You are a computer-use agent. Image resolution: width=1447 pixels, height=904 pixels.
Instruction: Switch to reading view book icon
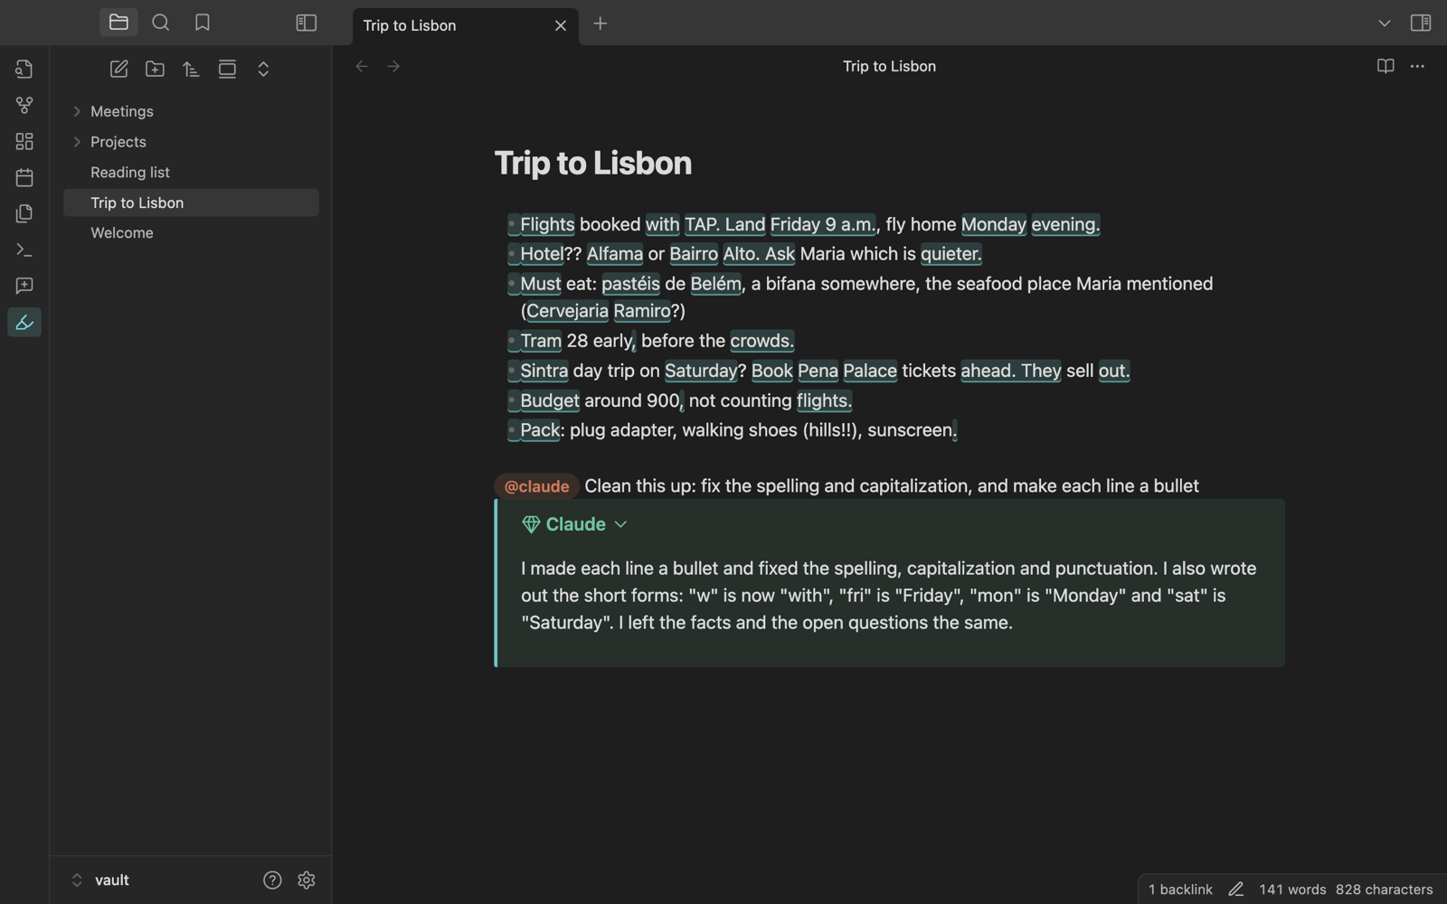click(1386, 67)
